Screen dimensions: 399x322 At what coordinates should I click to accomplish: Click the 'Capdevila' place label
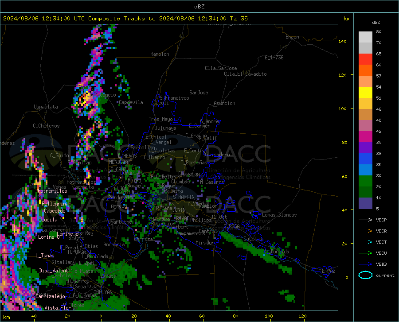131,102
